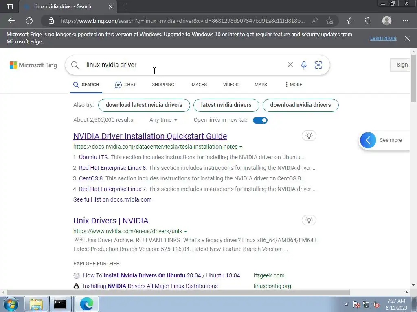Switch to the MAPS tab
The image size is (417, 312).
tap(261, 84)
